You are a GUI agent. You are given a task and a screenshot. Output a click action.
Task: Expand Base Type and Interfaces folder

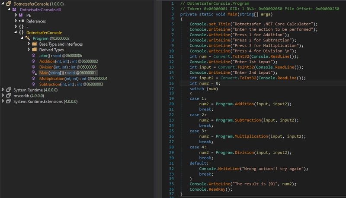pyautogui.click(x=29, y=44)
